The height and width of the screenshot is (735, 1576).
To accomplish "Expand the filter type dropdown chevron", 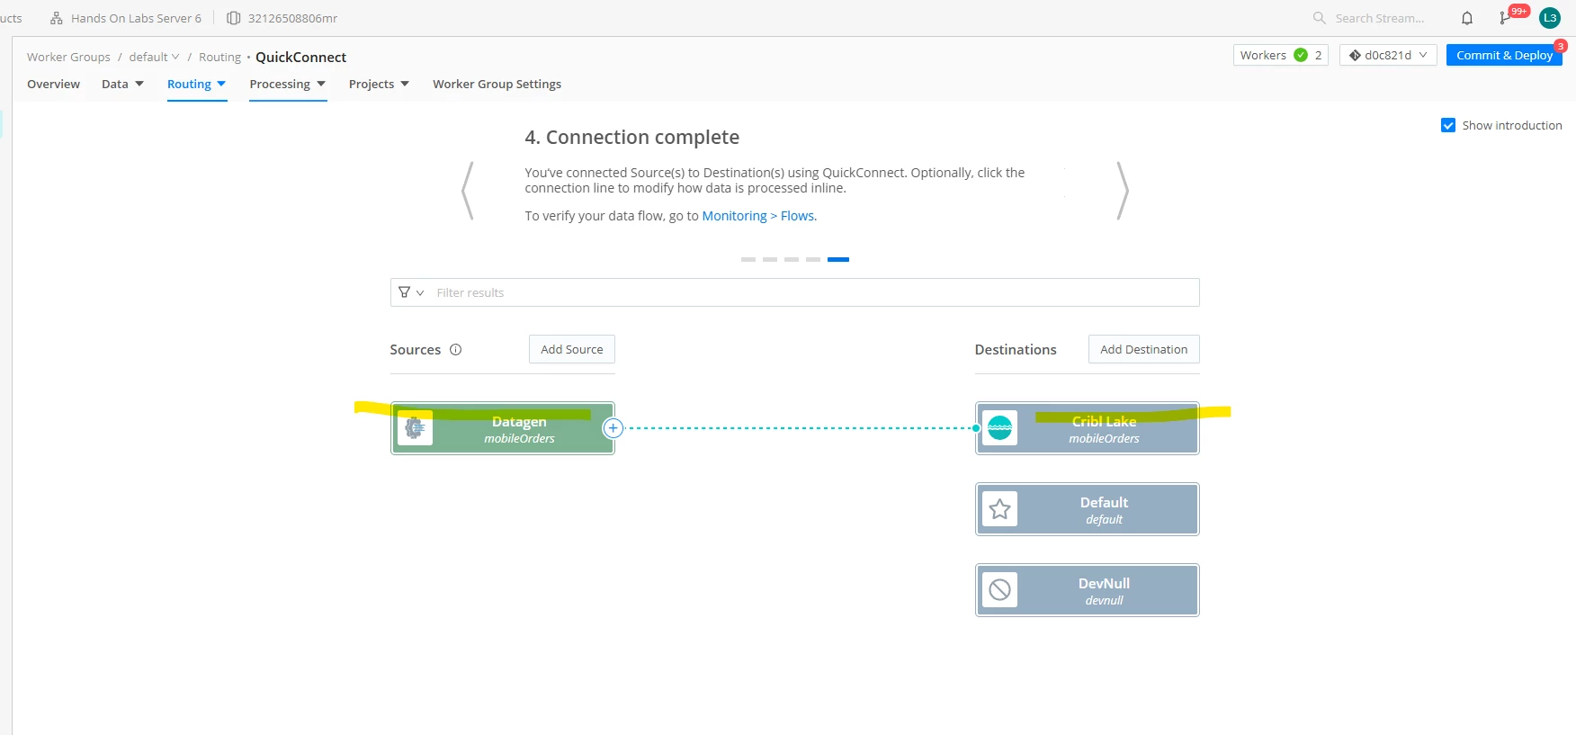I will [x=420, y=293].
